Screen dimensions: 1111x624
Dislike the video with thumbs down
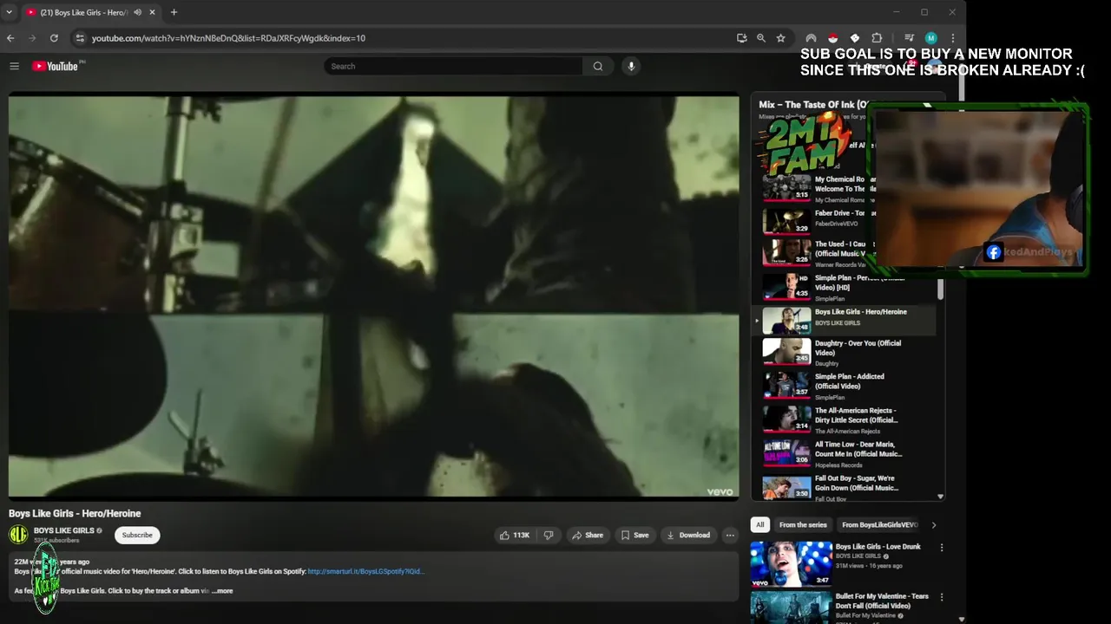549,536
